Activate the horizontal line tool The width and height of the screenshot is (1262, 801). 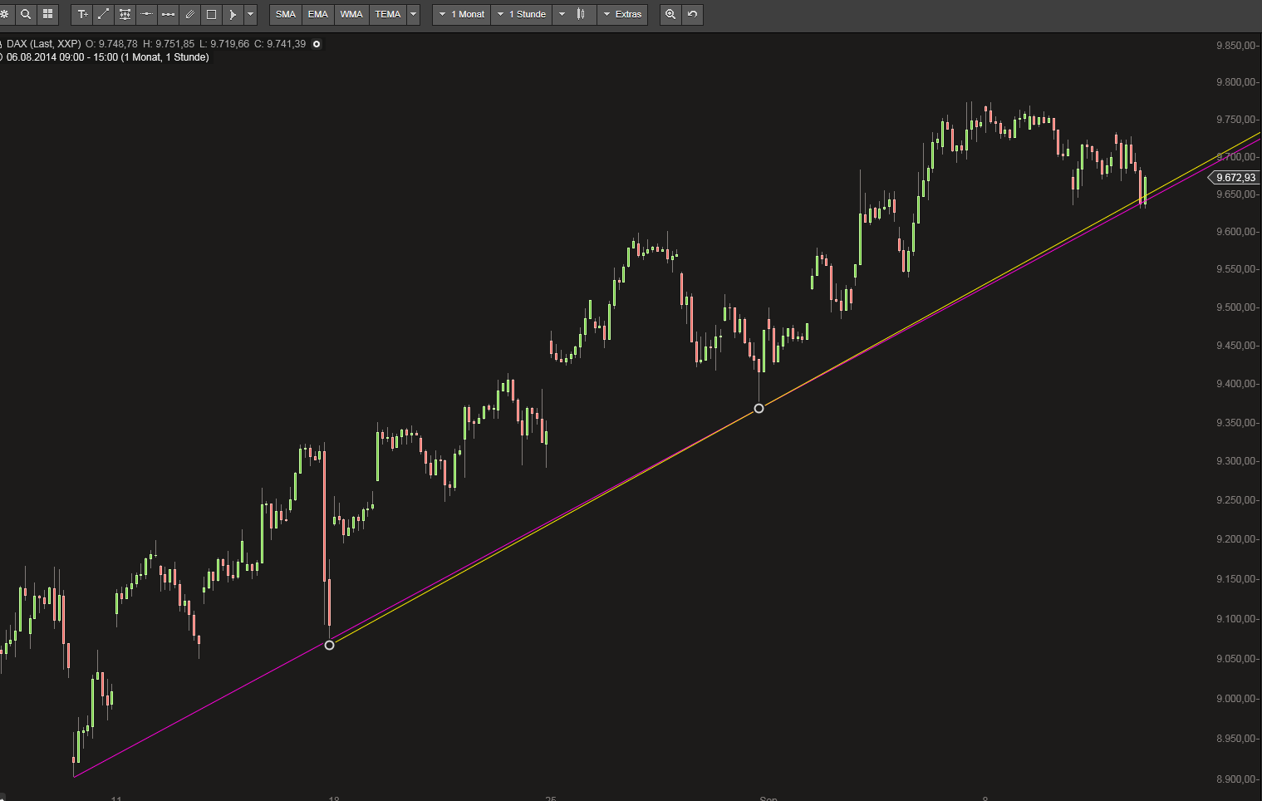click(x=145, y=14)
